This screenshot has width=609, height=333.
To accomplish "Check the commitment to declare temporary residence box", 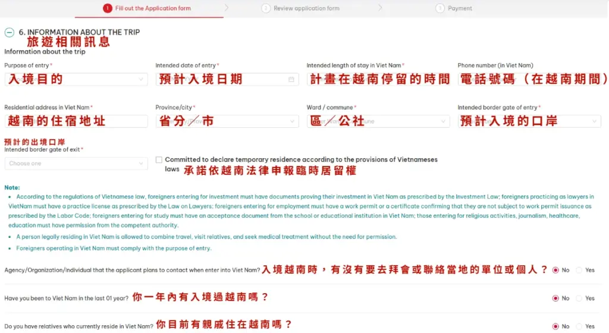I will coord(159,159).
